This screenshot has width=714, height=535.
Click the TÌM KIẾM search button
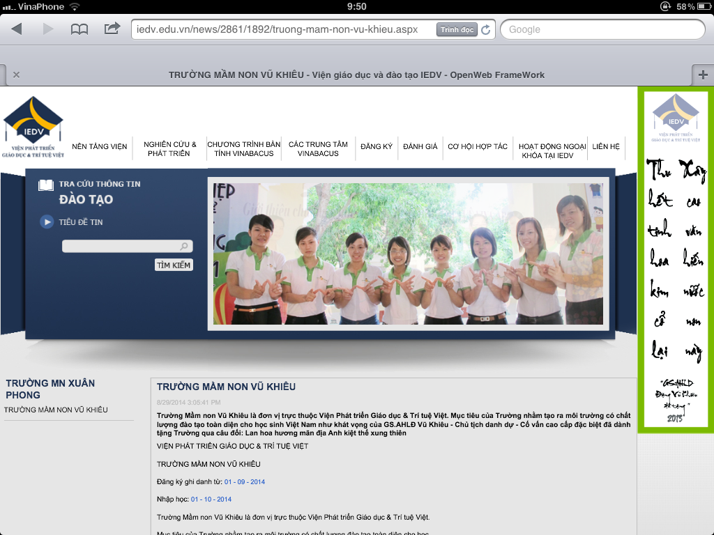coord(174,265)
